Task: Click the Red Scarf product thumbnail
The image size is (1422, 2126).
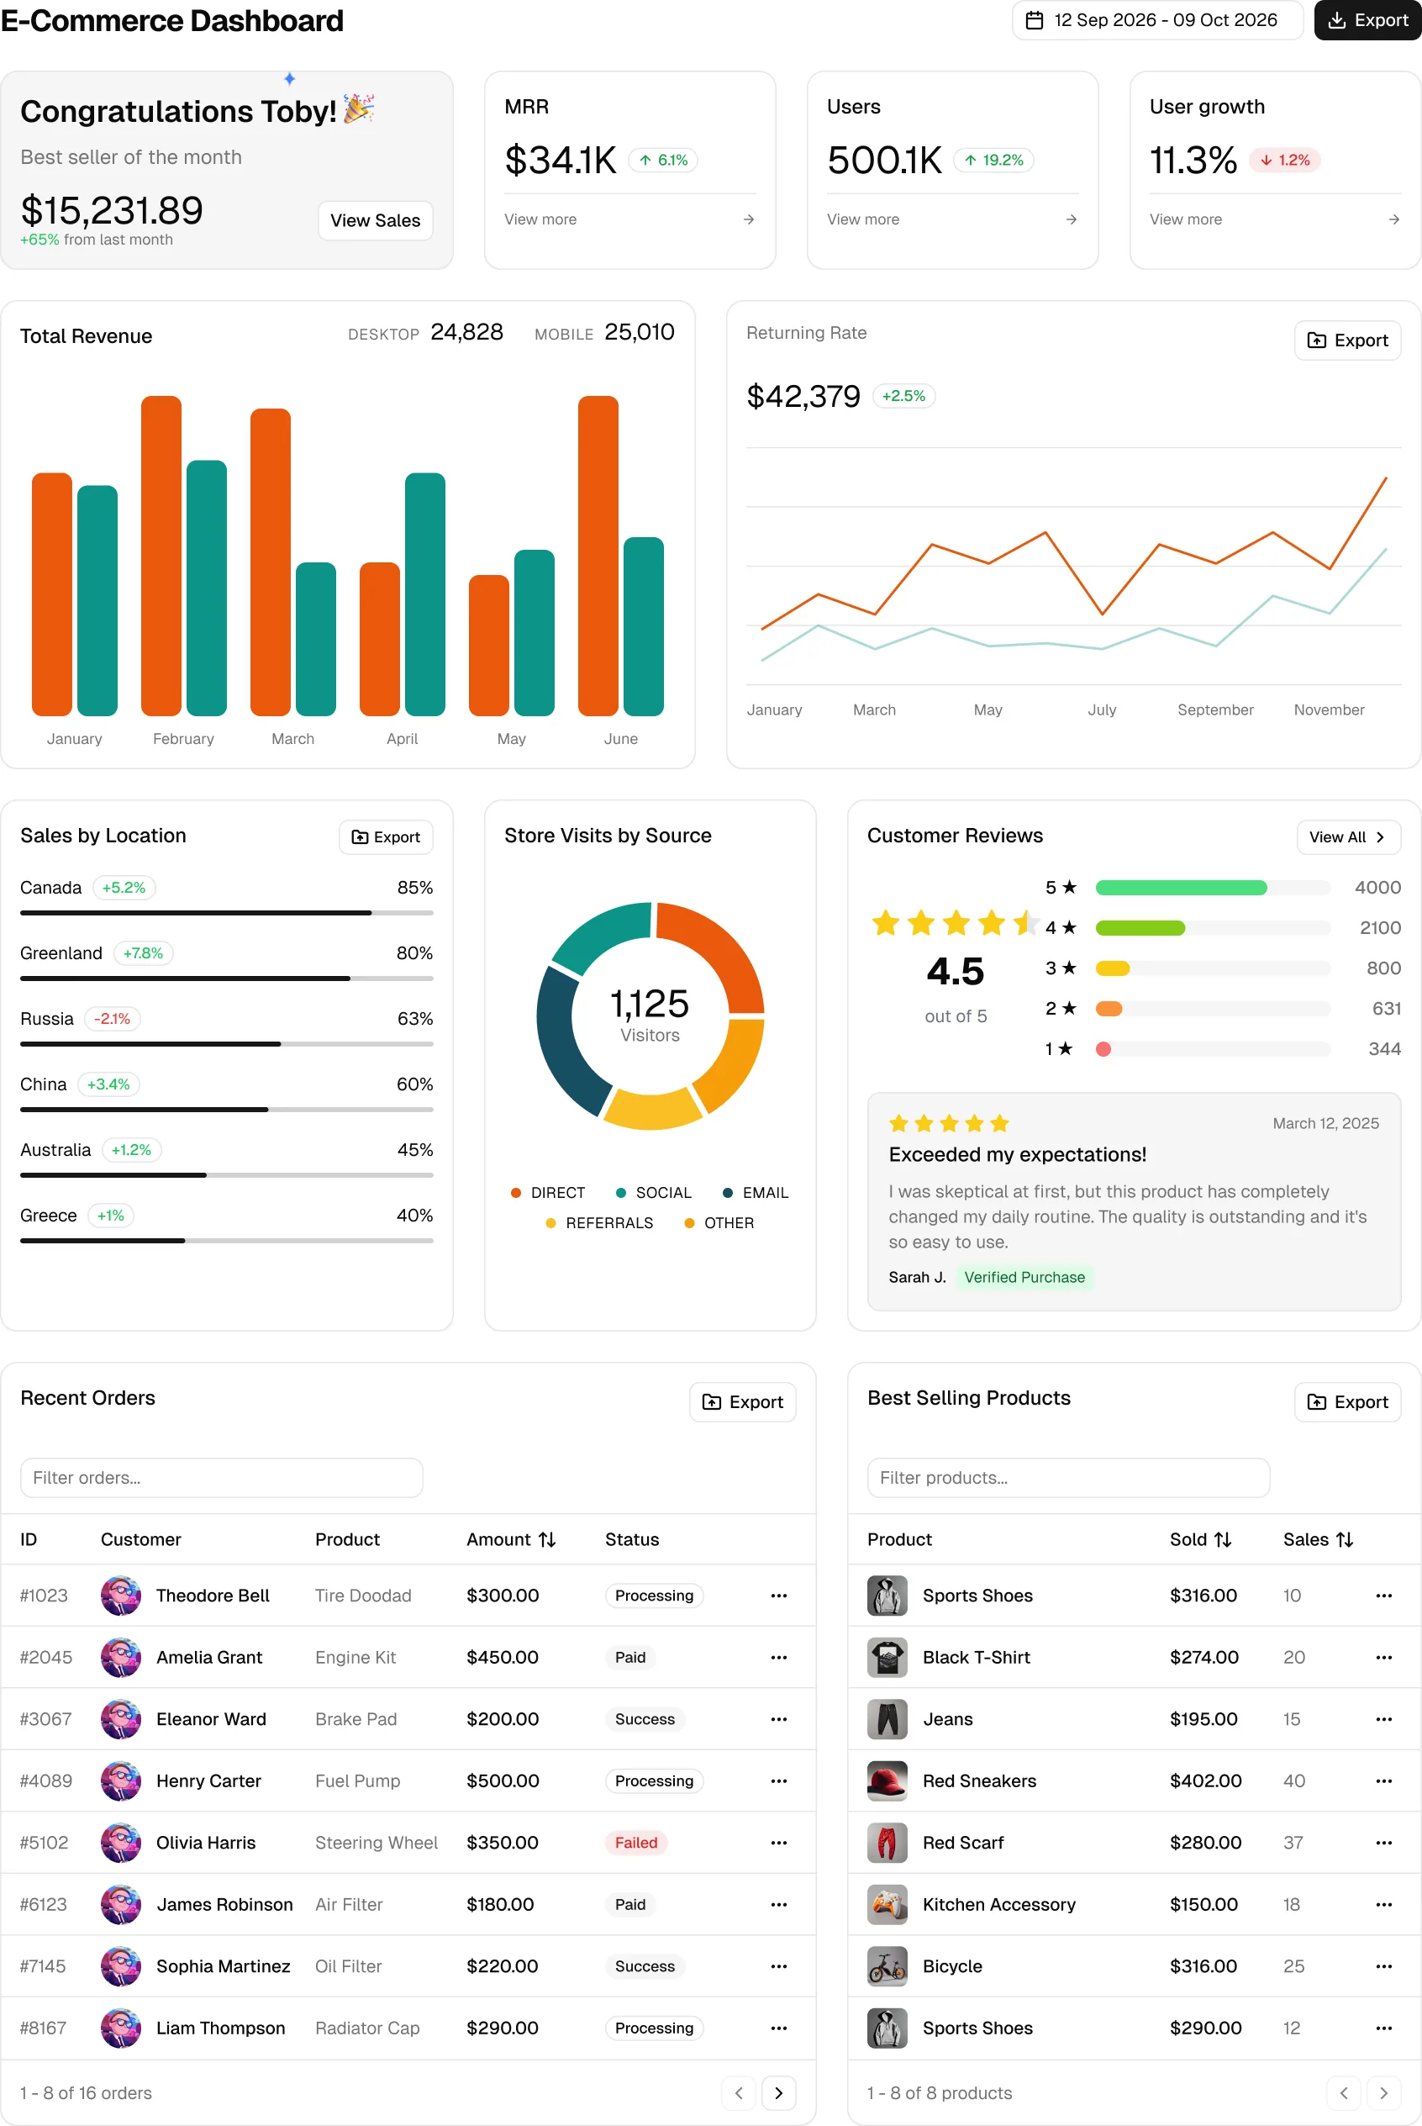Action: tap(887, 1842)
